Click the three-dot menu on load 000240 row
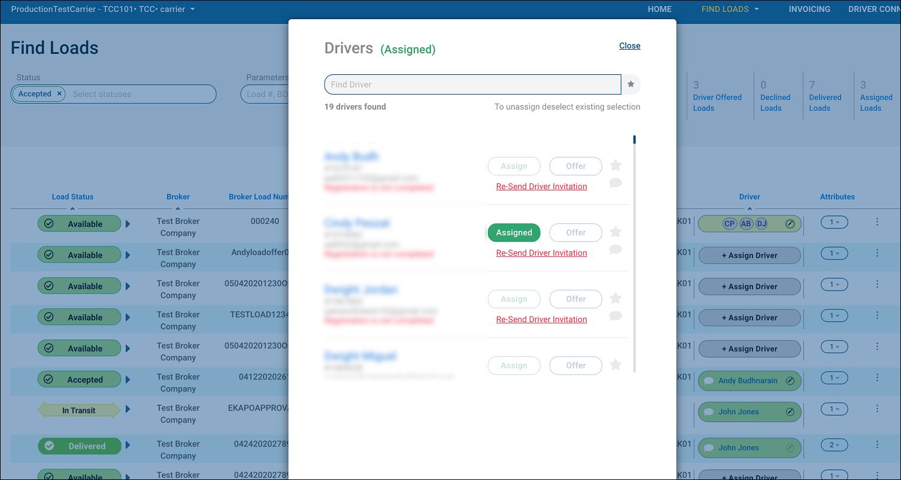The image size is (901, 480). click(877, 222)
